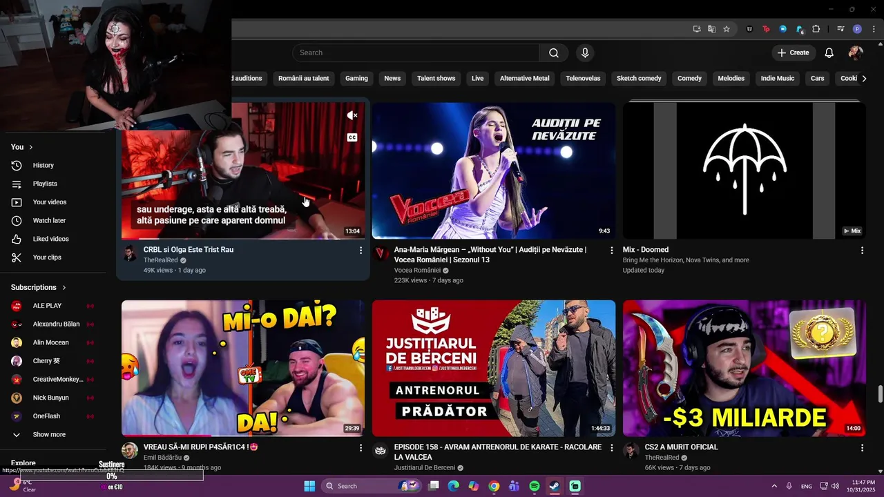Open Justițiarul De Berceni channel name link

(425, 468)
